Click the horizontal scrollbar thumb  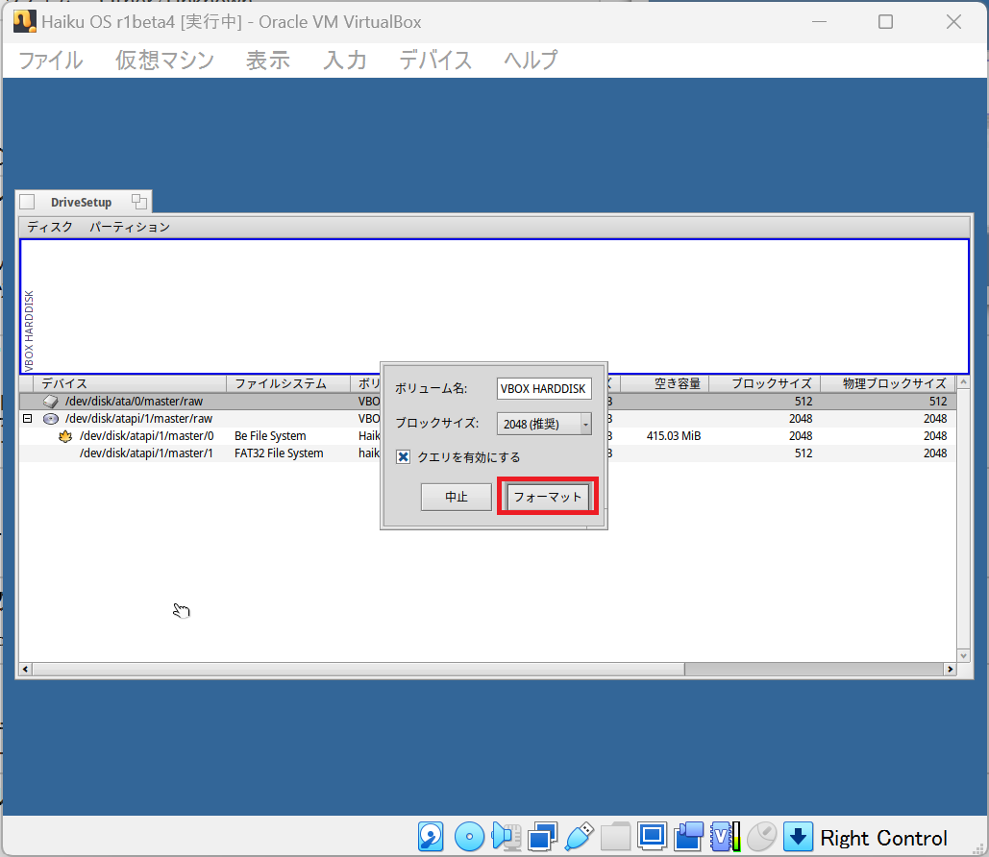coord(359,669)
